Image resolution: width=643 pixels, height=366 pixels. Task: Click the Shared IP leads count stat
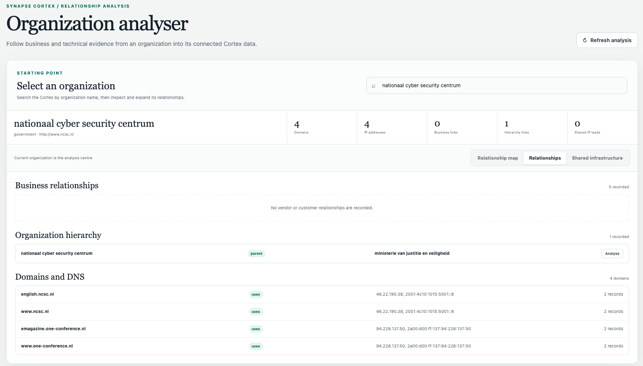(602, 127)
